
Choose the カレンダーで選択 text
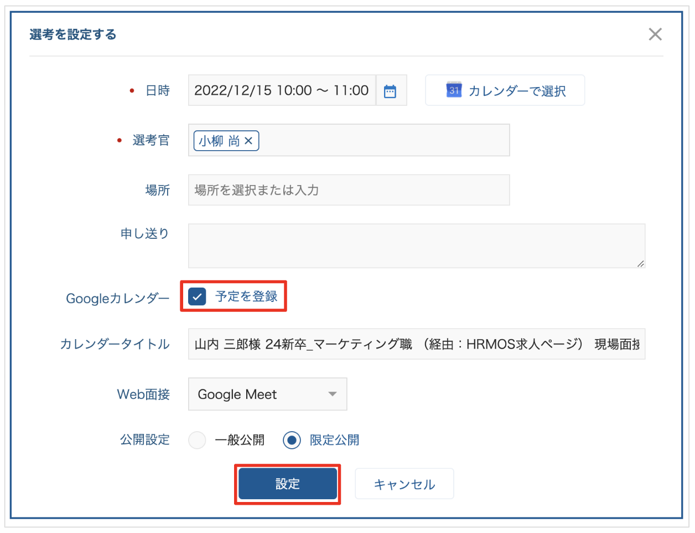point(517,91)
